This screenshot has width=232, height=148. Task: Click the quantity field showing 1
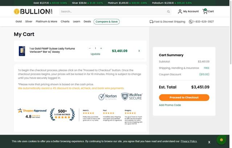(95, 48)
